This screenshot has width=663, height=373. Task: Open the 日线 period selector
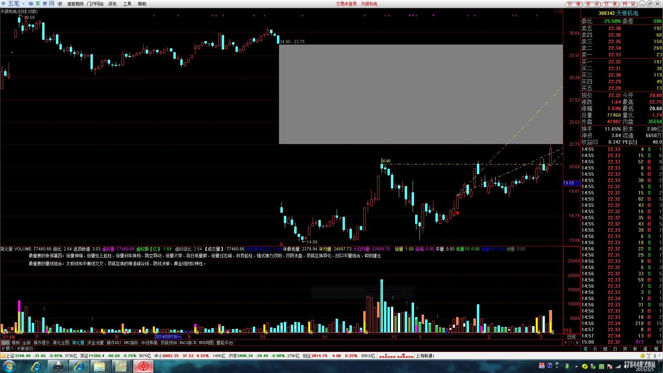point(571,337)
